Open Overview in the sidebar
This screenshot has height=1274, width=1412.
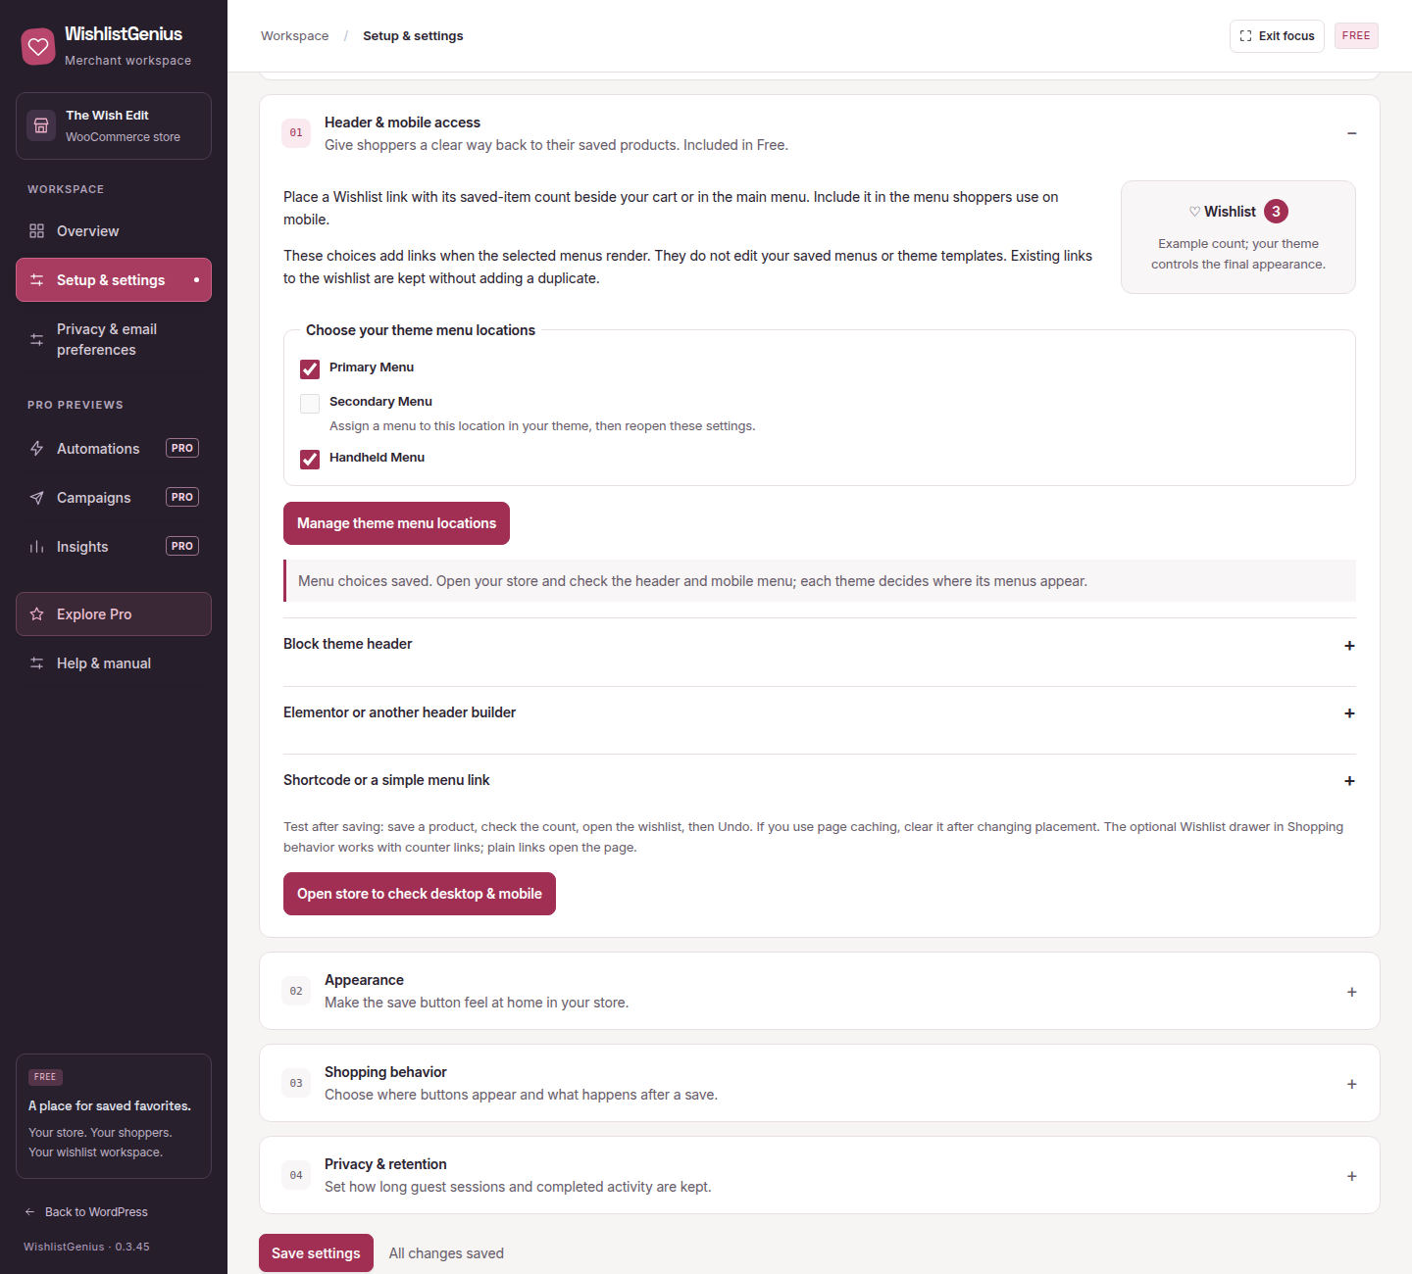pyautogui.click(x=114, y=231)
